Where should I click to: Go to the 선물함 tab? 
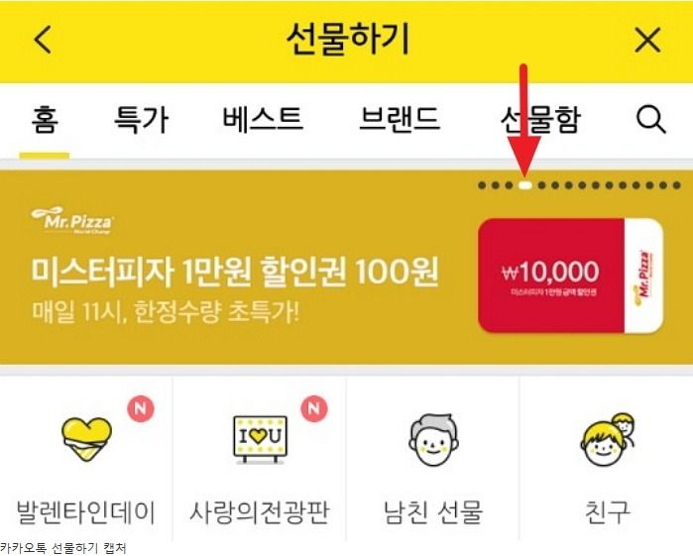point(540,119)
